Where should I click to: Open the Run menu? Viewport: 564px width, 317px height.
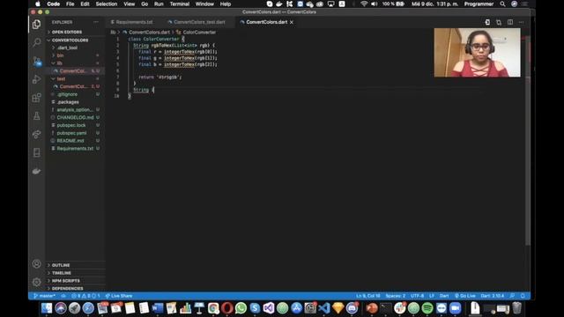[x=159, y=4]
